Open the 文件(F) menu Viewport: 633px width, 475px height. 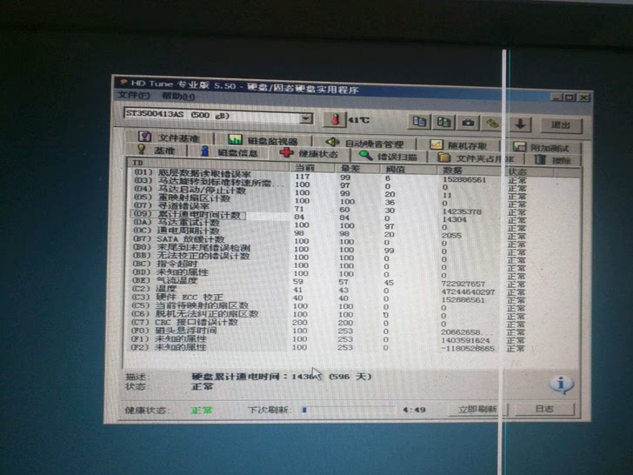pos(134,96)
